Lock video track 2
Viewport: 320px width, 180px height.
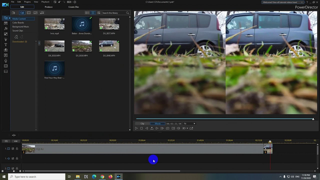(17, 168)
